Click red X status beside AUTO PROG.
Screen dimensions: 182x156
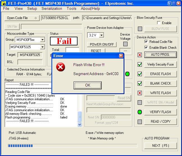[140, 55]
